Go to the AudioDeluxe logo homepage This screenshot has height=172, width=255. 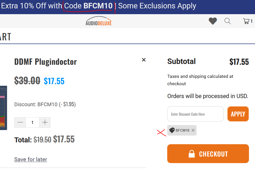tap(99, 21)
